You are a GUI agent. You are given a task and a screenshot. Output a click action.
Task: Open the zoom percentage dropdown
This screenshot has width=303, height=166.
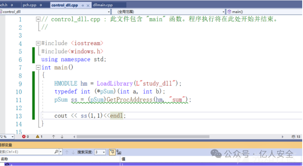click(x=13, y=137)
